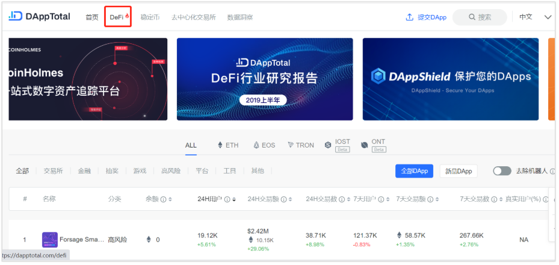Filter by the 工具 category
This screenshot has width=559, height=265.
pyautogui.click(x=230, y=171)
